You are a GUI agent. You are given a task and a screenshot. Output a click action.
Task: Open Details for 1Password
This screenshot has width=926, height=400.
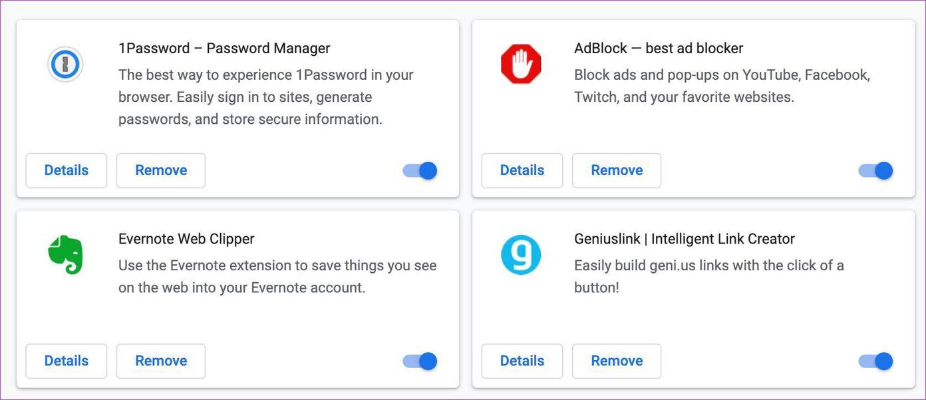pos(67,170)
